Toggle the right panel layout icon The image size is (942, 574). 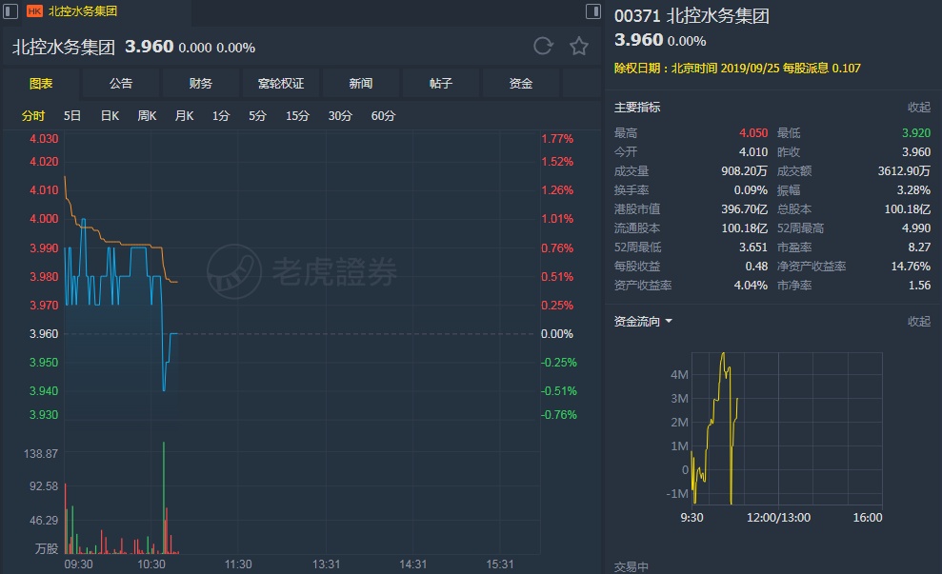tap(593, 10)
